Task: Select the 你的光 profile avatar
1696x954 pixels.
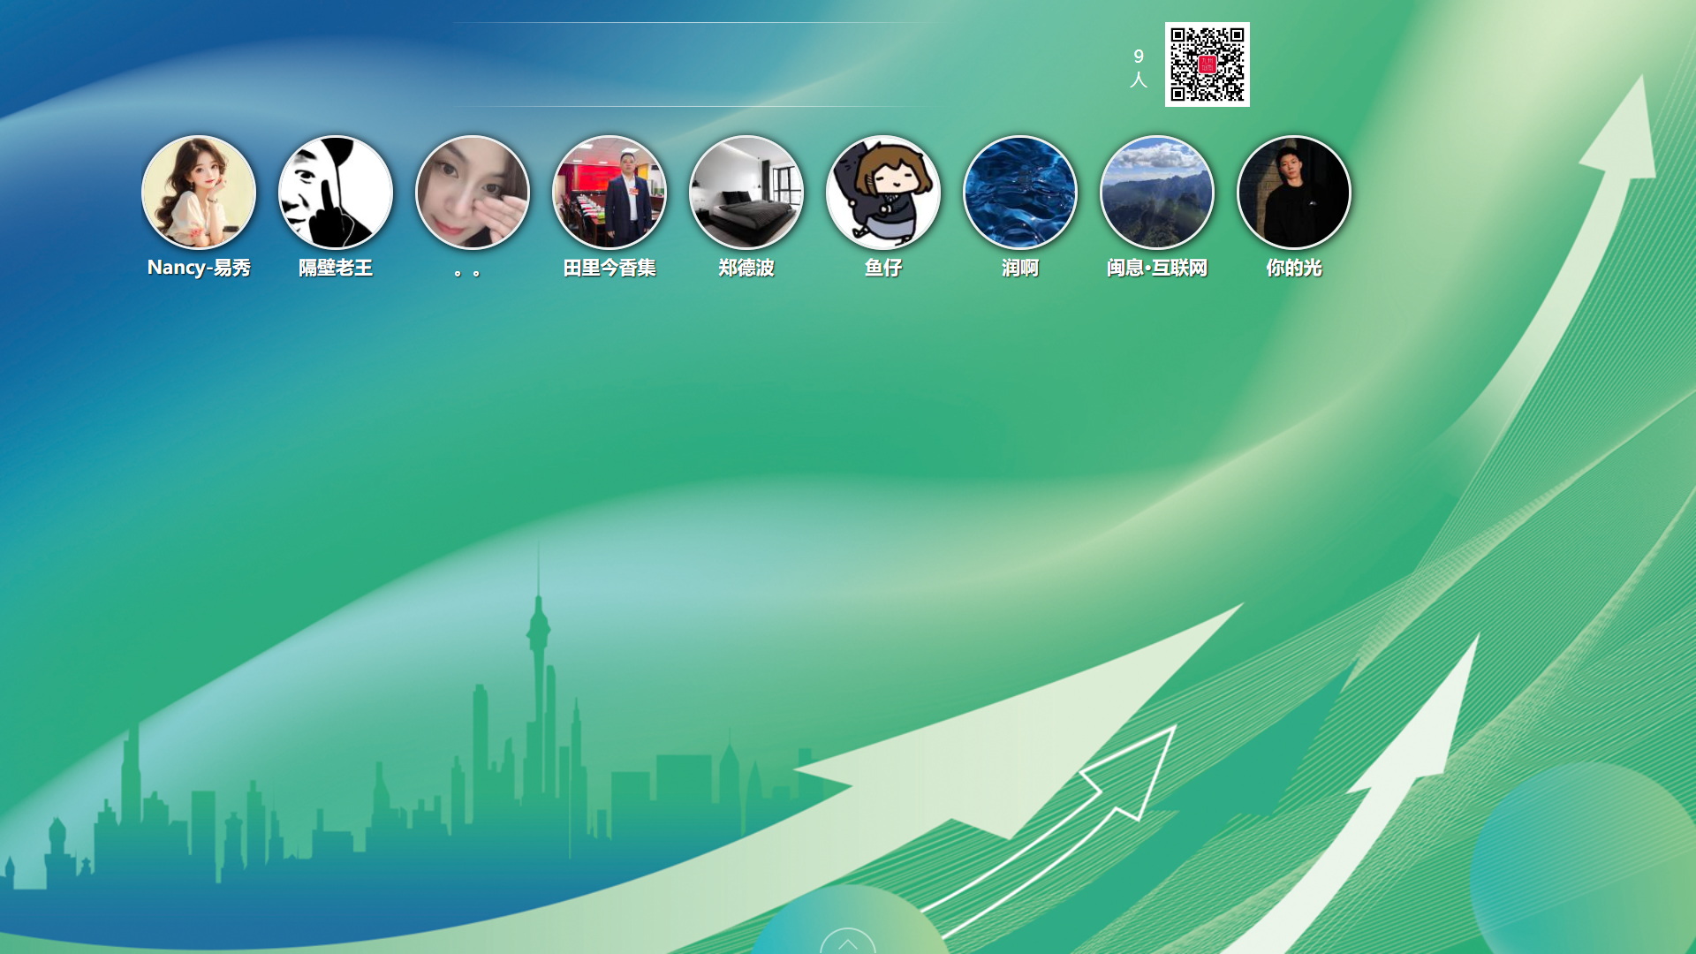Action: click(x=1294, y=193)
